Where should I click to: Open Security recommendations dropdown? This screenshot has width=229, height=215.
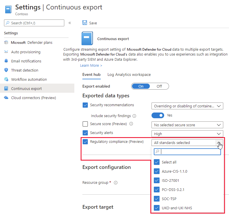(187, 106)
